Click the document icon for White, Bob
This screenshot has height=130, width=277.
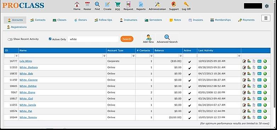point(254,74)
